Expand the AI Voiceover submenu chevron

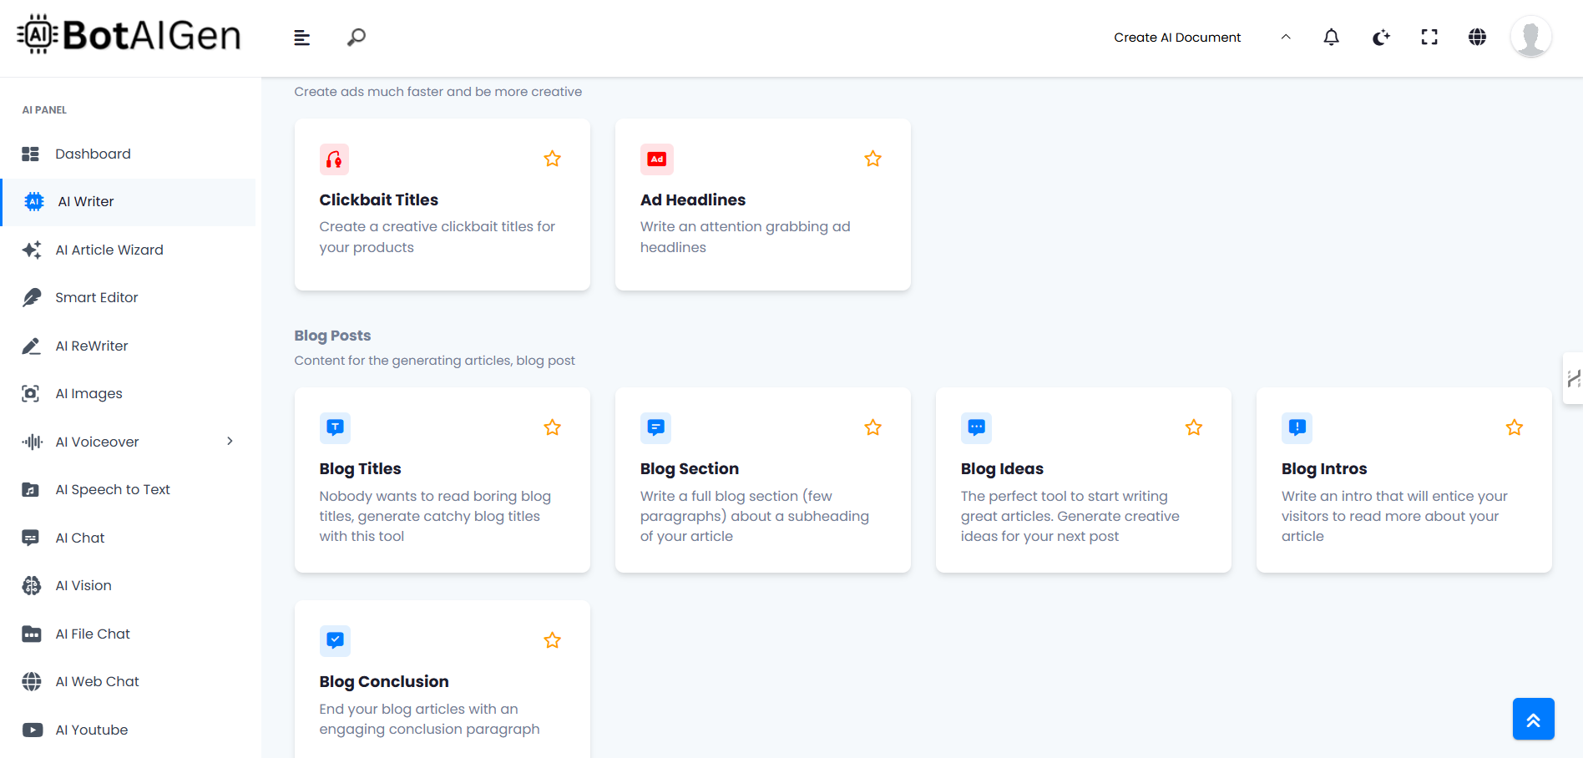point(230,442)
